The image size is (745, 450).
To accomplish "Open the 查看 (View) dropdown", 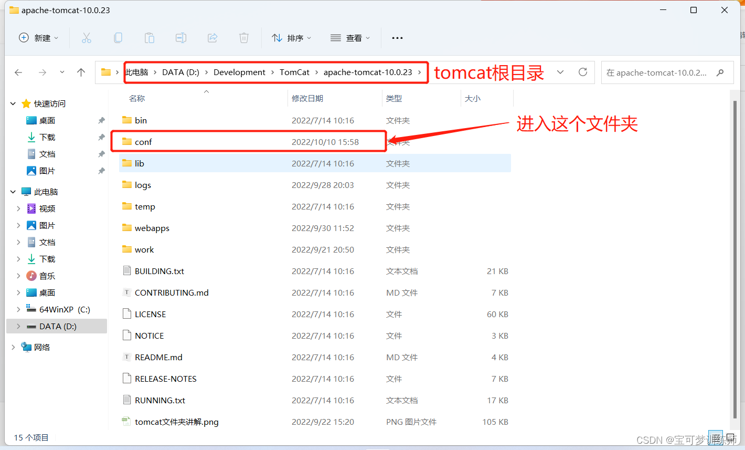I will point(350,37).
